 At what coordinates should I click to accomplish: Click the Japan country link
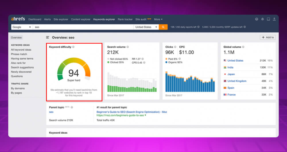click(x=231, y=74)
